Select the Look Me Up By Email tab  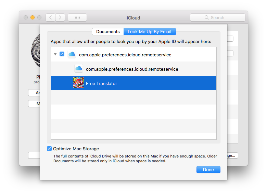pos(150,32)
